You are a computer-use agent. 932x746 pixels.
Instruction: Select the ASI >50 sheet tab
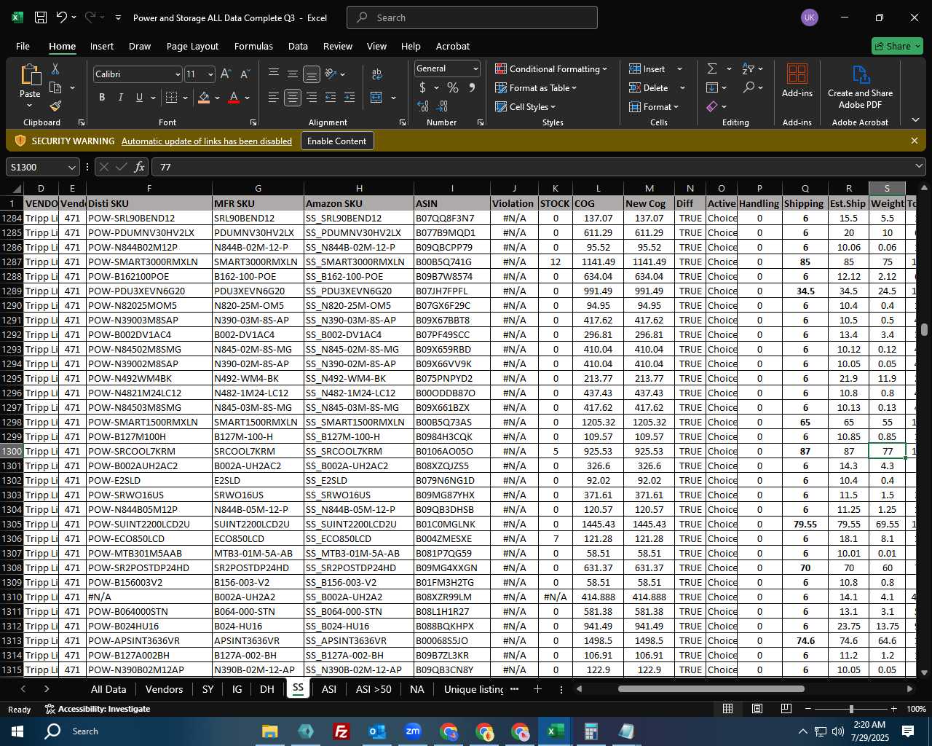point(374,689)
